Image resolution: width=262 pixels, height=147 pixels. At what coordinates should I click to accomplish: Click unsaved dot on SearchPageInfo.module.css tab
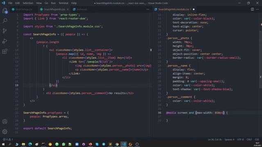194,9
